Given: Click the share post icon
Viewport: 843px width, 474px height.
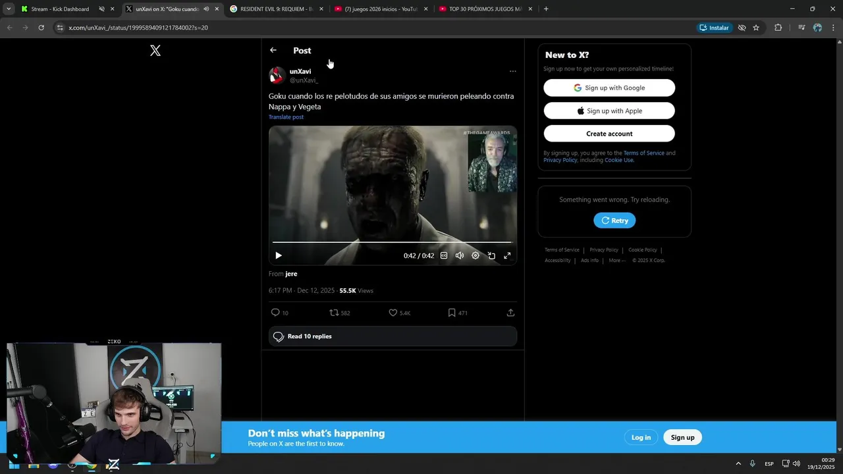Looking at the screenshot, I should point(510,313).
